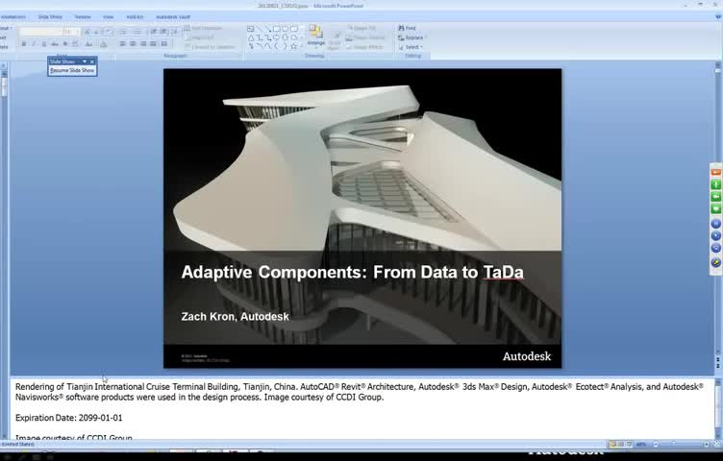The width and height of the screenshot is (723, 461).
Task: Click Fit slide to current window button
Action: (716, 445)
